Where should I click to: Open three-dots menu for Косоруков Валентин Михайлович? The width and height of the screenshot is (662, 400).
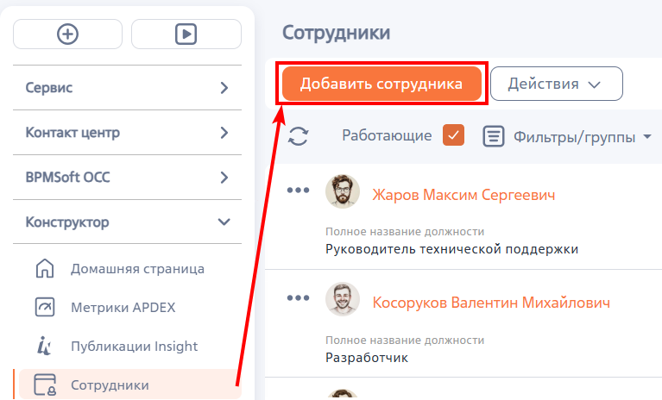coord(298,298)
